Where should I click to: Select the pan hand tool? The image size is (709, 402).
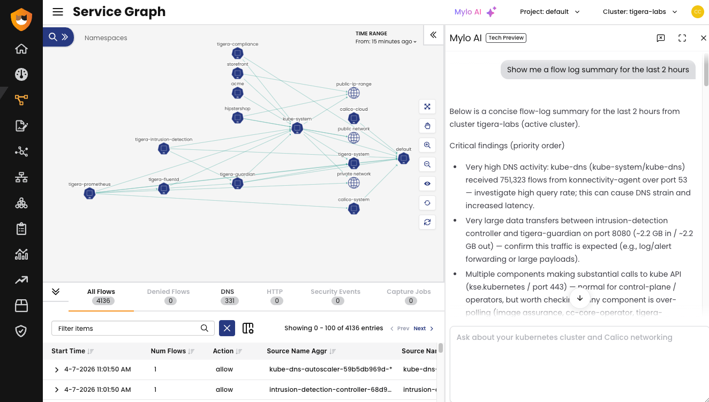(427, 126)
